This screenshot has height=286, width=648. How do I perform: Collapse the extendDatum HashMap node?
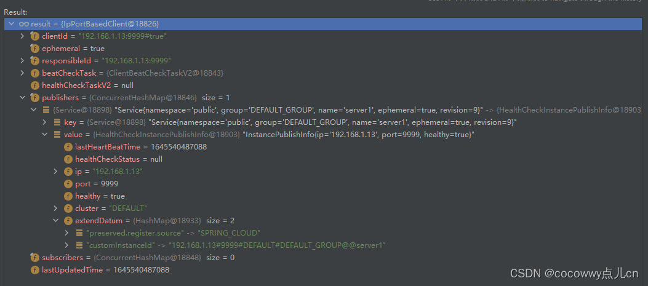pos(56,220)
